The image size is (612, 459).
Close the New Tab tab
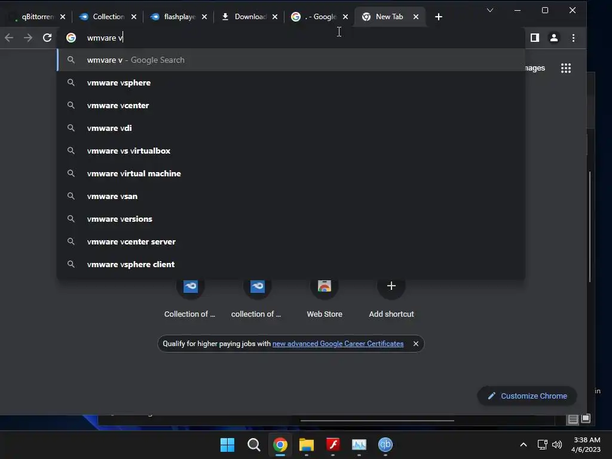coord(416,17)
